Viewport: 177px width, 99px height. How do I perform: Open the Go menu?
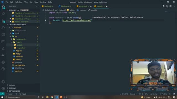point(31,2)
